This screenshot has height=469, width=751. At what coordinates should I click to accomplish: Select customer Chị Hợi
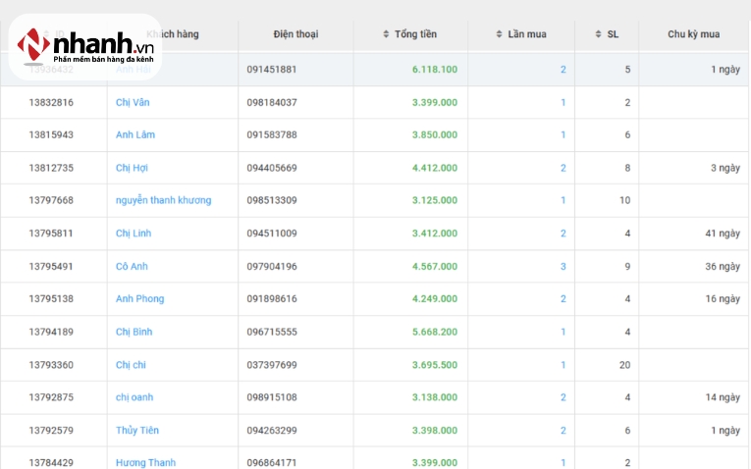coord(132,168)
